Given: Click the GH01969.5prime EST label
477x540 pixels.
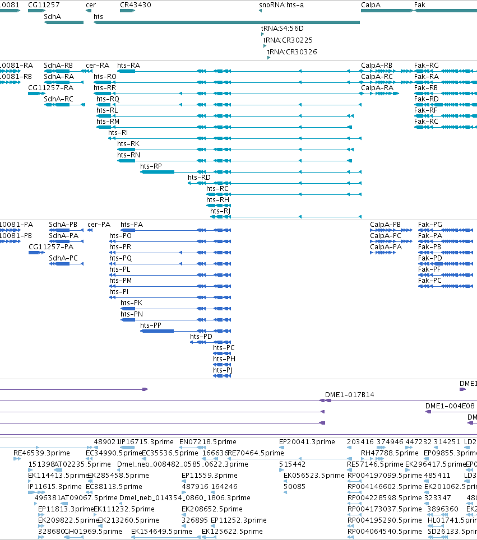Looking at the screenshot, I should point(93,531).
